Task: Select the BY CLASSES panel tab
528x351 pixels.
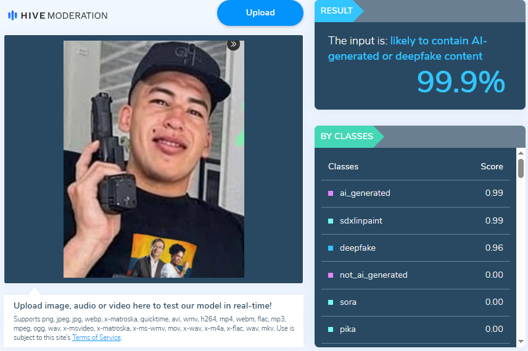Action: (x=347, y=137)
